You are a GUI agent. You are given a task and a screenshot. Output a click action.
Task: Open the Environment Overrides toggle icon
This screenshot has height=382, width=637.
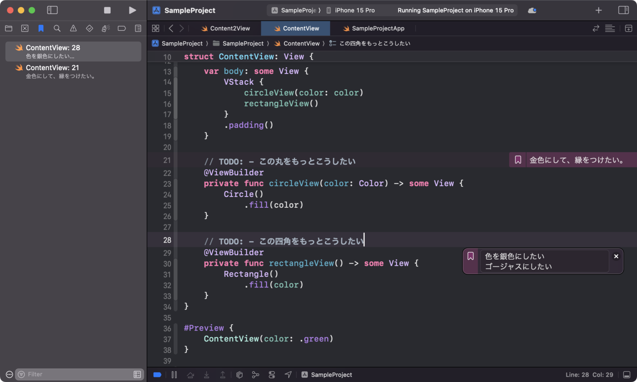272,375
